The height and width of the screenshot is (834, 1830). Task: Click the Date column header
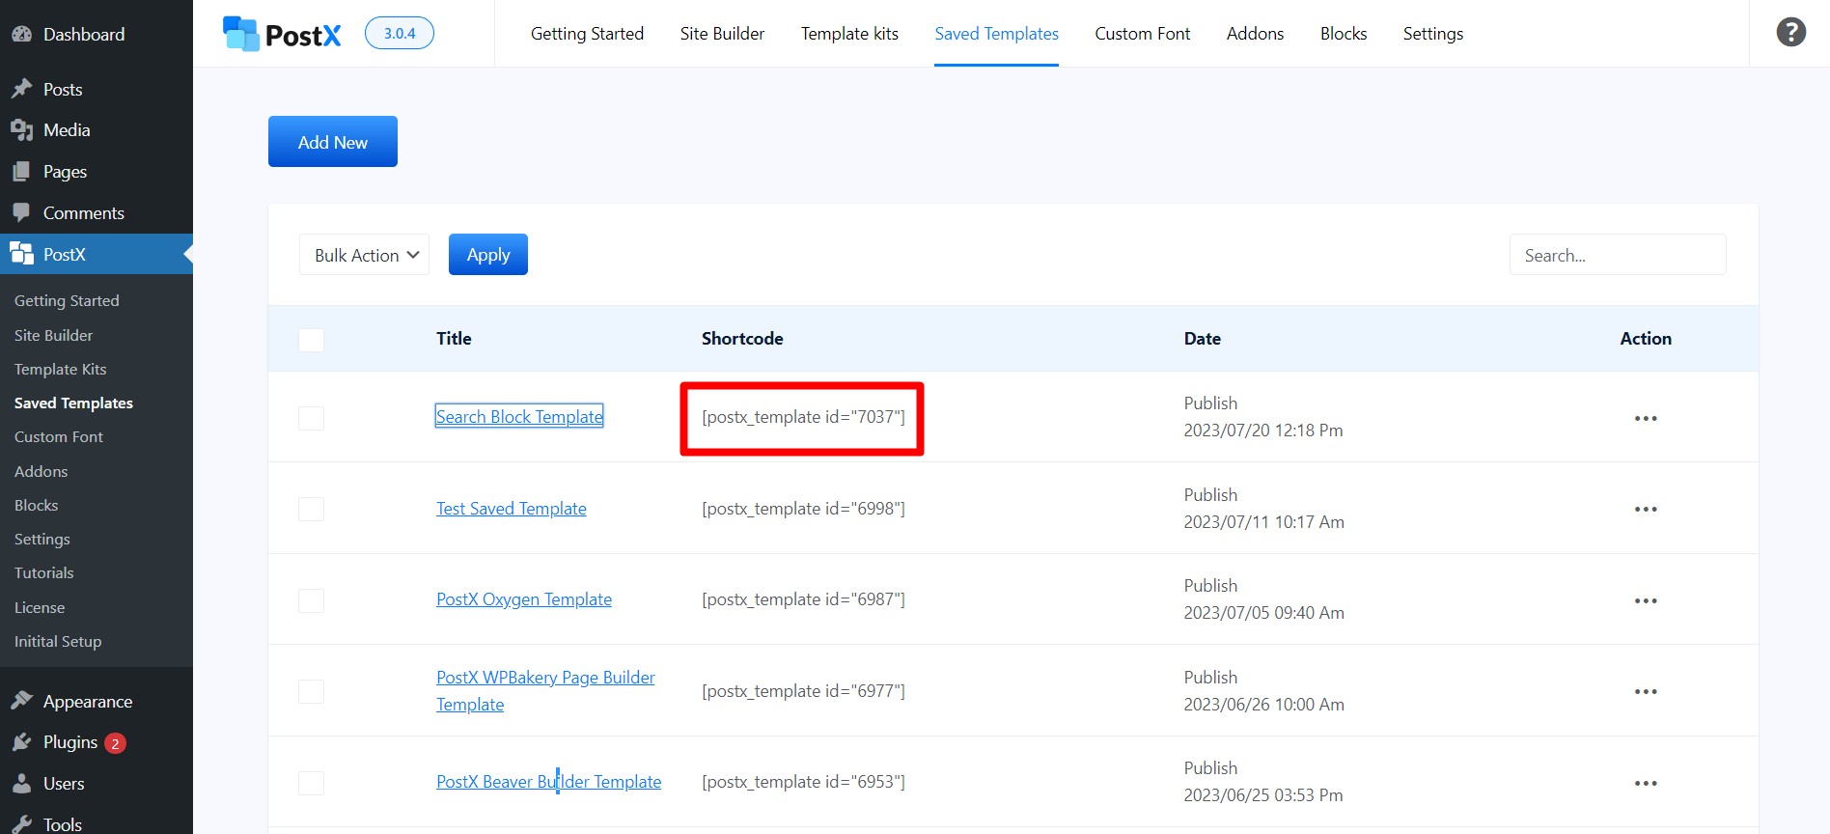[1203, 339]
